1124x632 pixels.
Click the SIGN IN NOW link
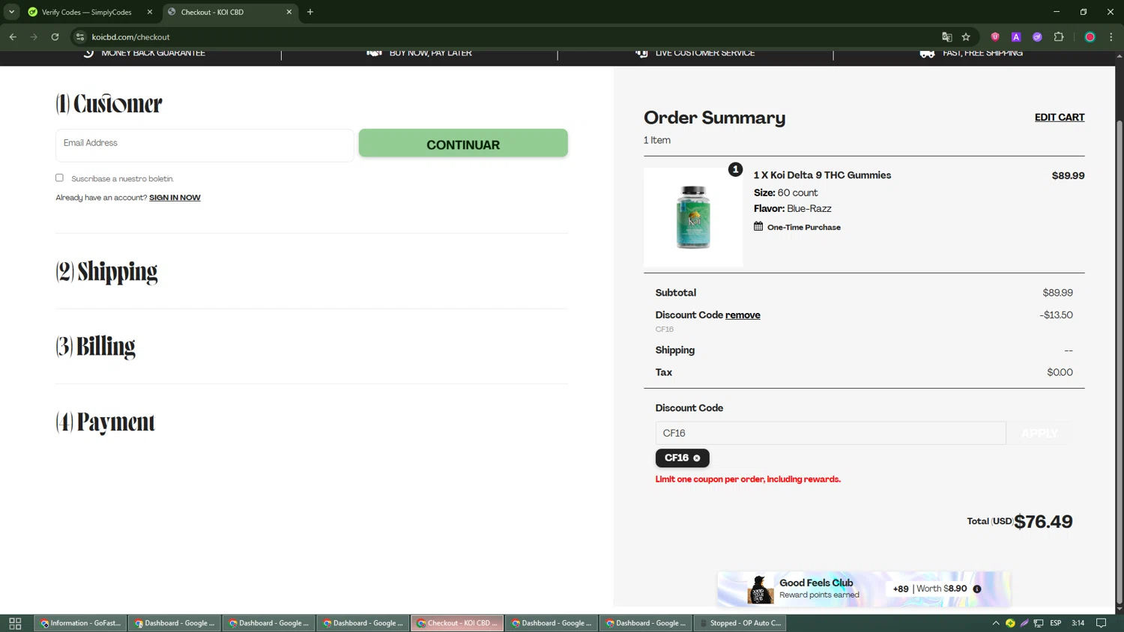coord(175,198)
